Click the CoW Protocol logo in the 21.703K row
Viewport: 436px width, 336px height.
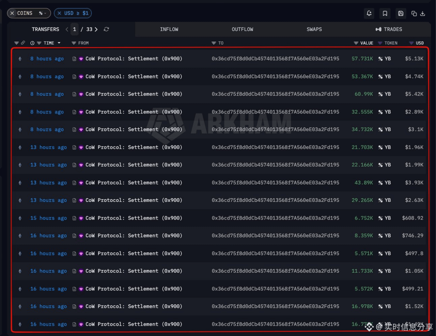tap(81, 147)
